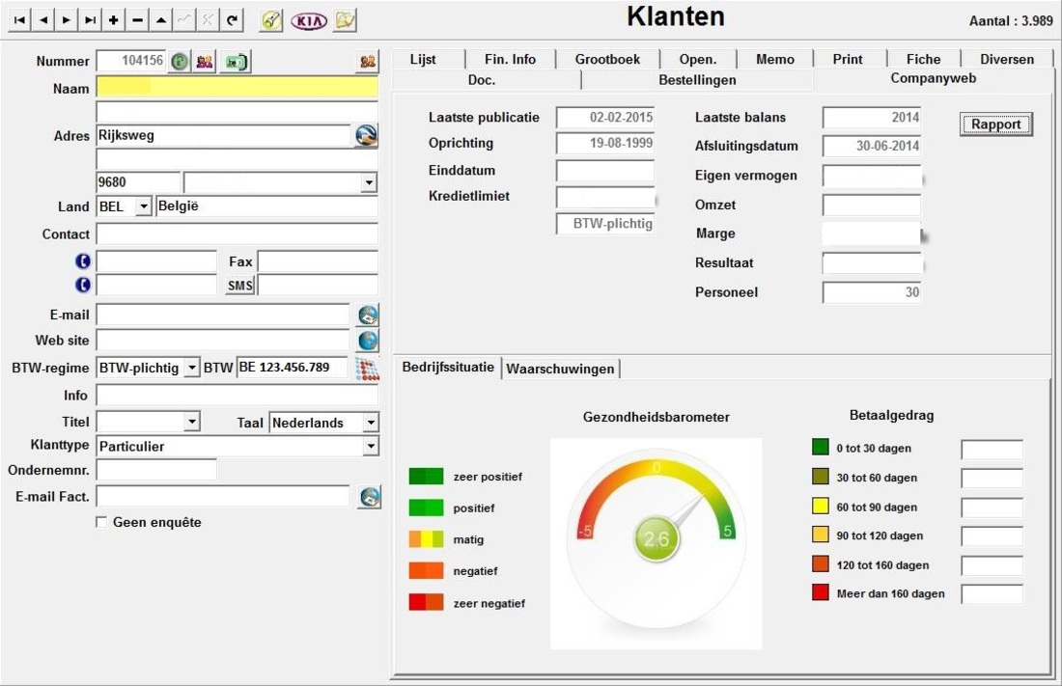Open the BTW-regime dropdown
The image size is (1062, 686).
pos(191,368)
